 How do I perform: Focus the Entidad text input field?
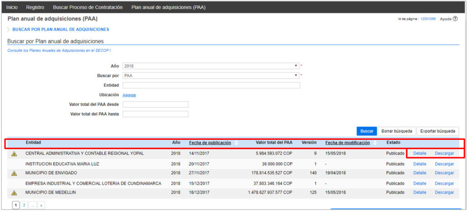coord(211,85)
